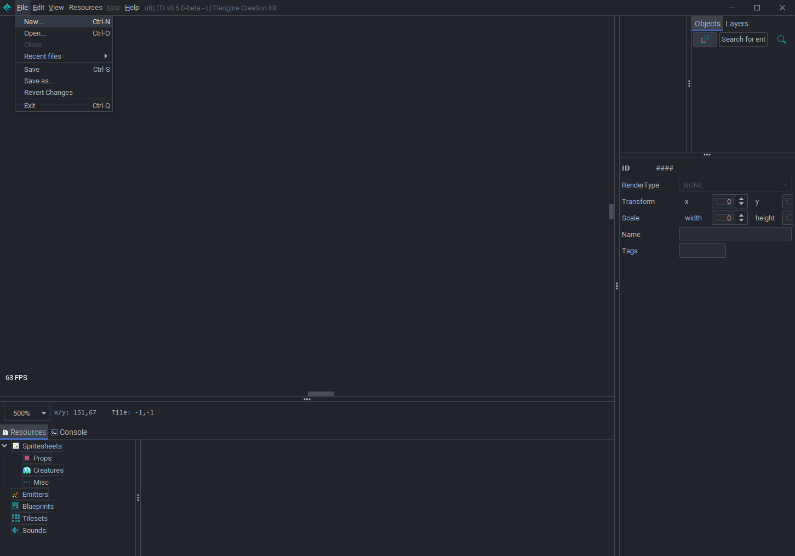Select the Props spritesheet icon
The height and width of the screenshot is (556, 795).
pos(27,458)
